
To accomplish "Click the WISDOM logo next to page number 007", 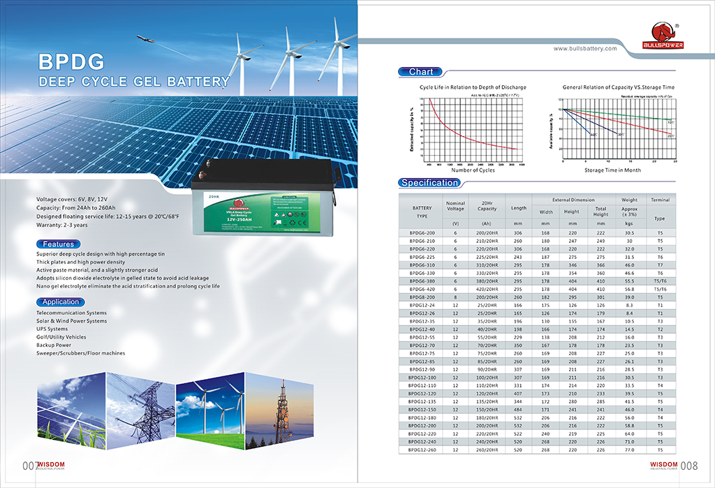I will pos(51,465).
